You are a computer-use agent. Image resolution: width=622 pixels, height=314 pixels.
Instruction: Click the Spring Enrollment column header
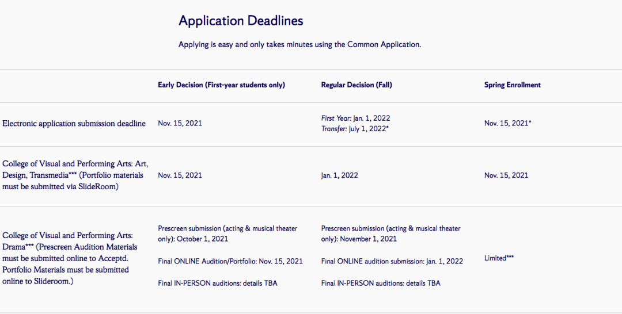(x=512, y=85)
